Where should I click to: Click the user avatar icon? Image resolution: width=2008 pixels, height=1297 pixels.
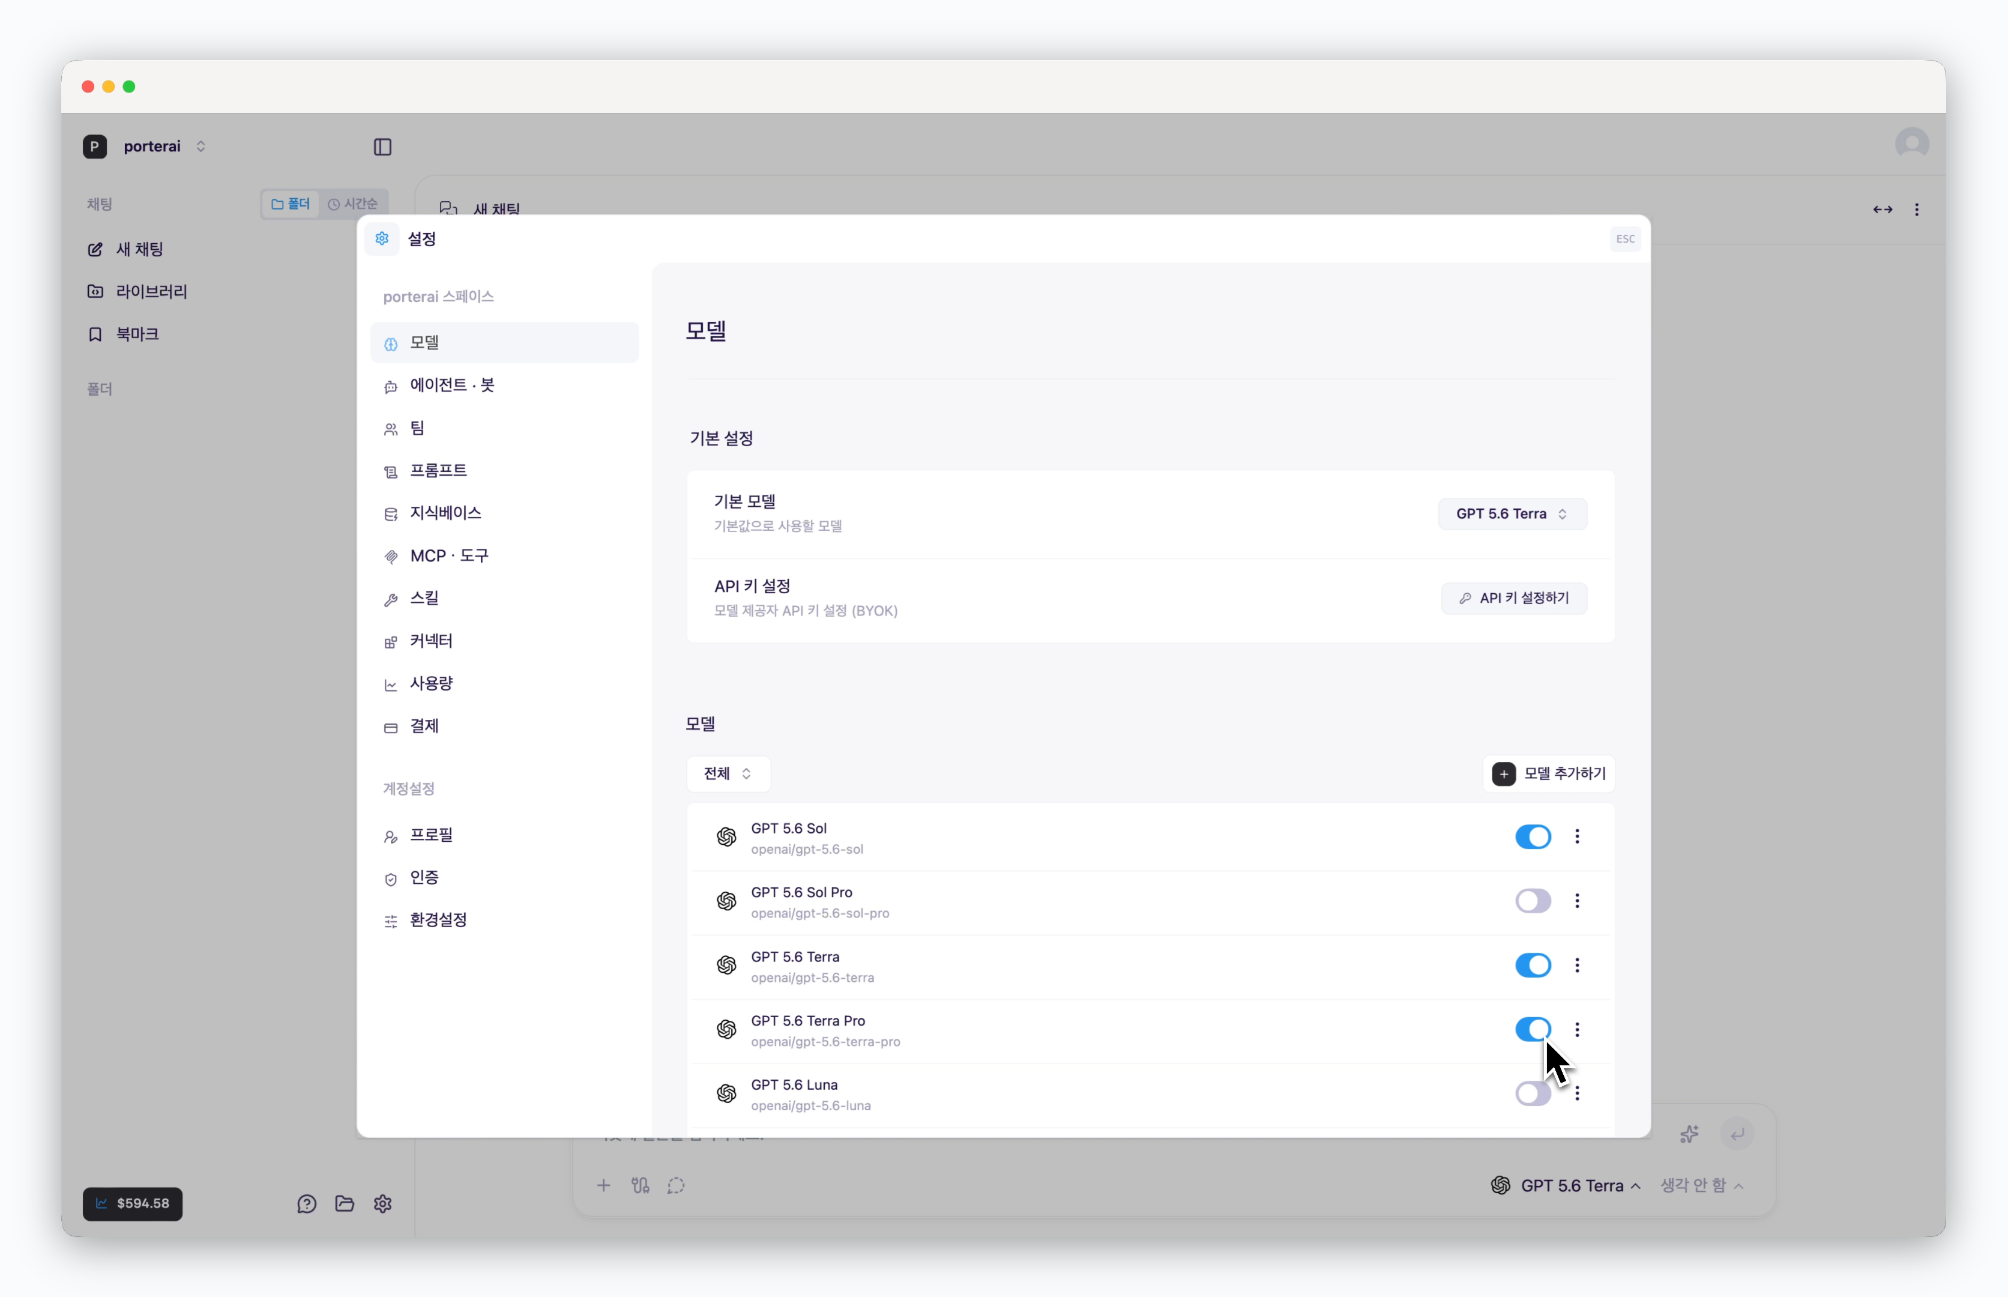tap(1911, 144)
